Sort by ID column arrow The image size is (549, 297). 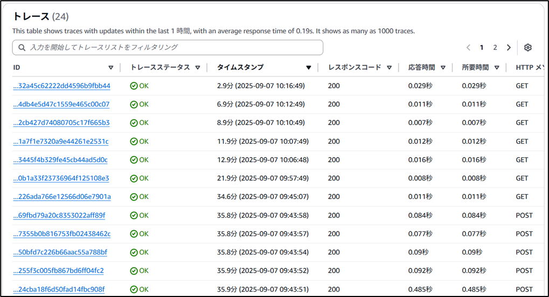[111, 68]
